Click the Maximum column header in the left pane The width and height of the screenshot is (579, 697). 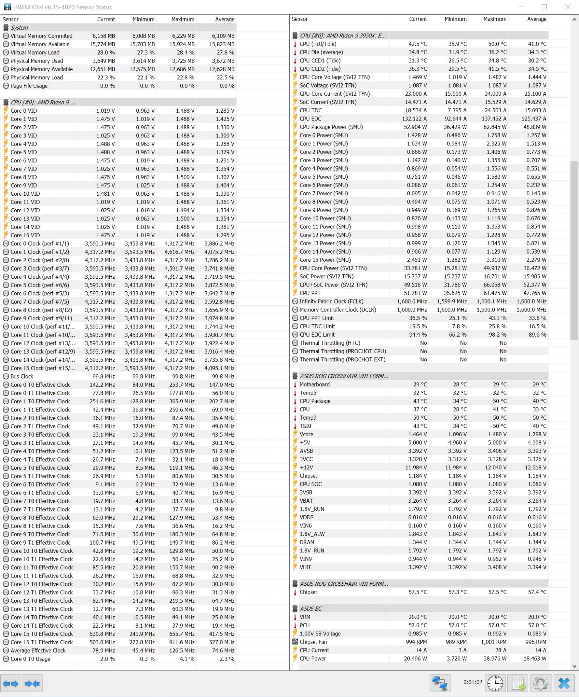pos(177,19)
